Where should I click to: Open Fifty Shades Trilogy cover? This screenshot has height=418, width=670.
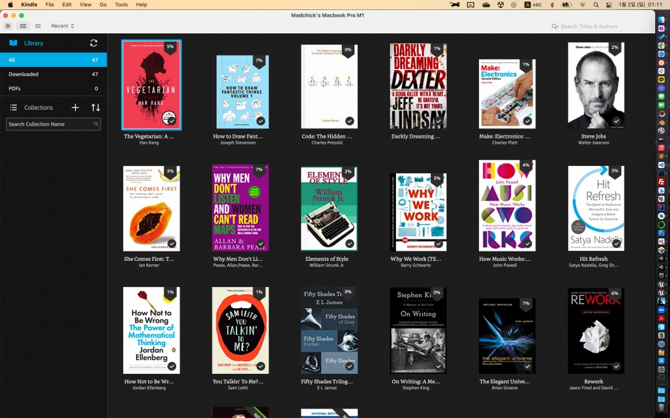330,330
